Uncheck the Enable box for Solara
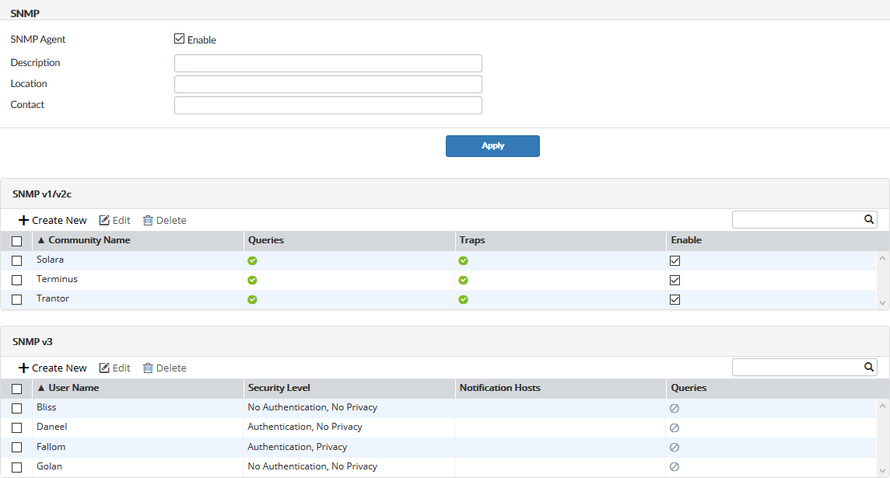This screenshot has height=478, width=890. (675, 260)
